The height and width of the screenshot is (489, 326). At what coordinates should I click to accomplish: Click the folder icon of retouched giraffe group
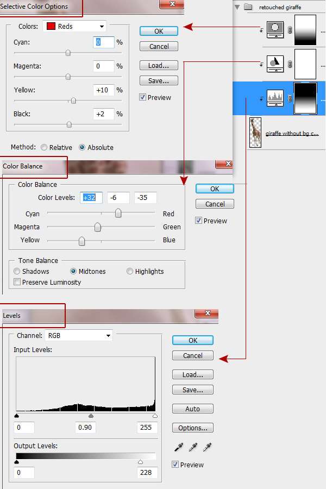[249, 7]
